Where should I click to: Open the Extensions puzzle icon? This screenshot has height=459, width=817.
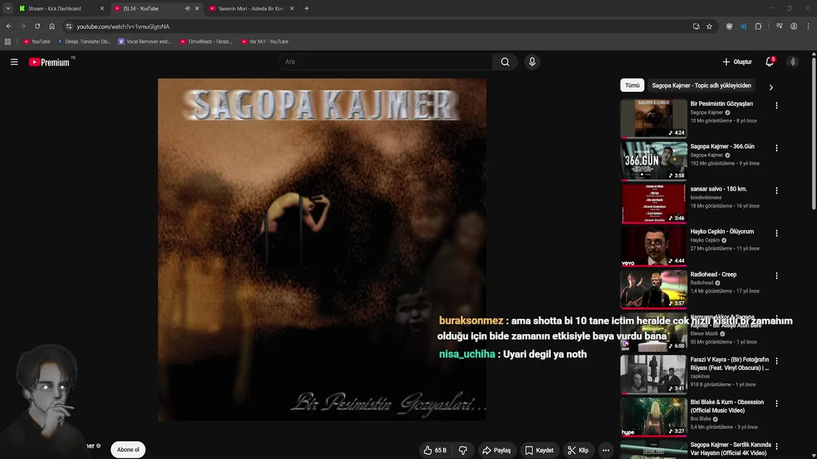point(758,26)
